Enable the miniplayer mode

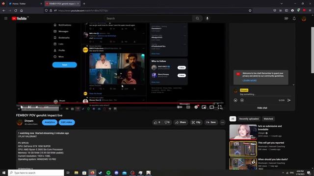pyautogui.click(x=204, y=107)
